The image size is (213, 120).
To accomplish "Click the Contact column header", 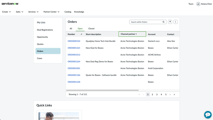I will 171,34.
